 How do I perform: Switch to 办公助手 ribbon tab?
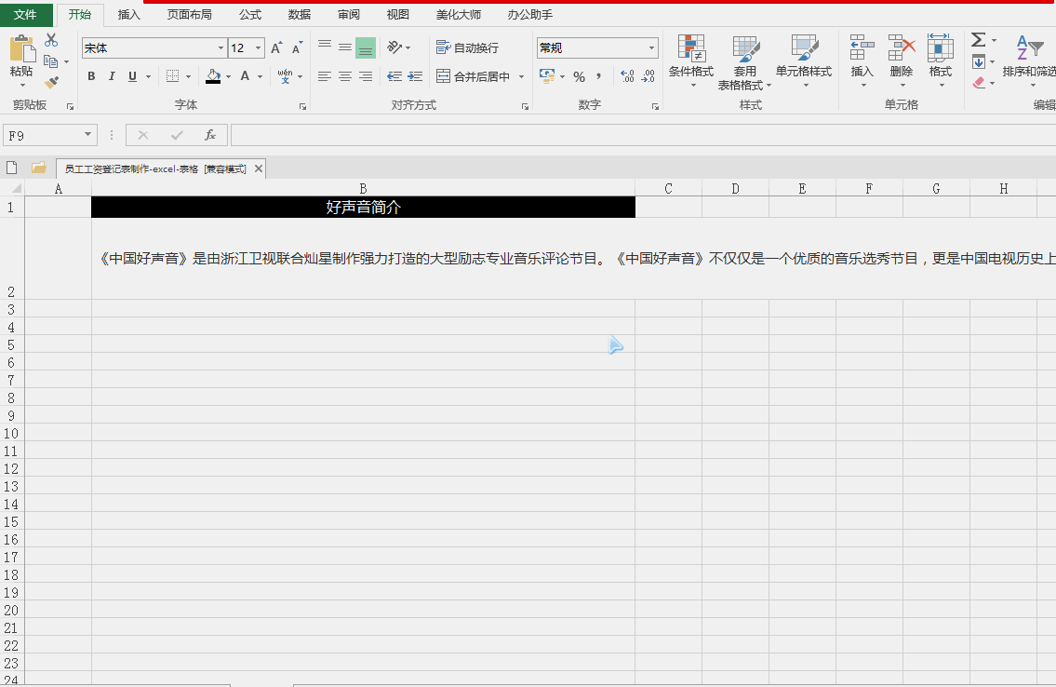coord(530,14)
